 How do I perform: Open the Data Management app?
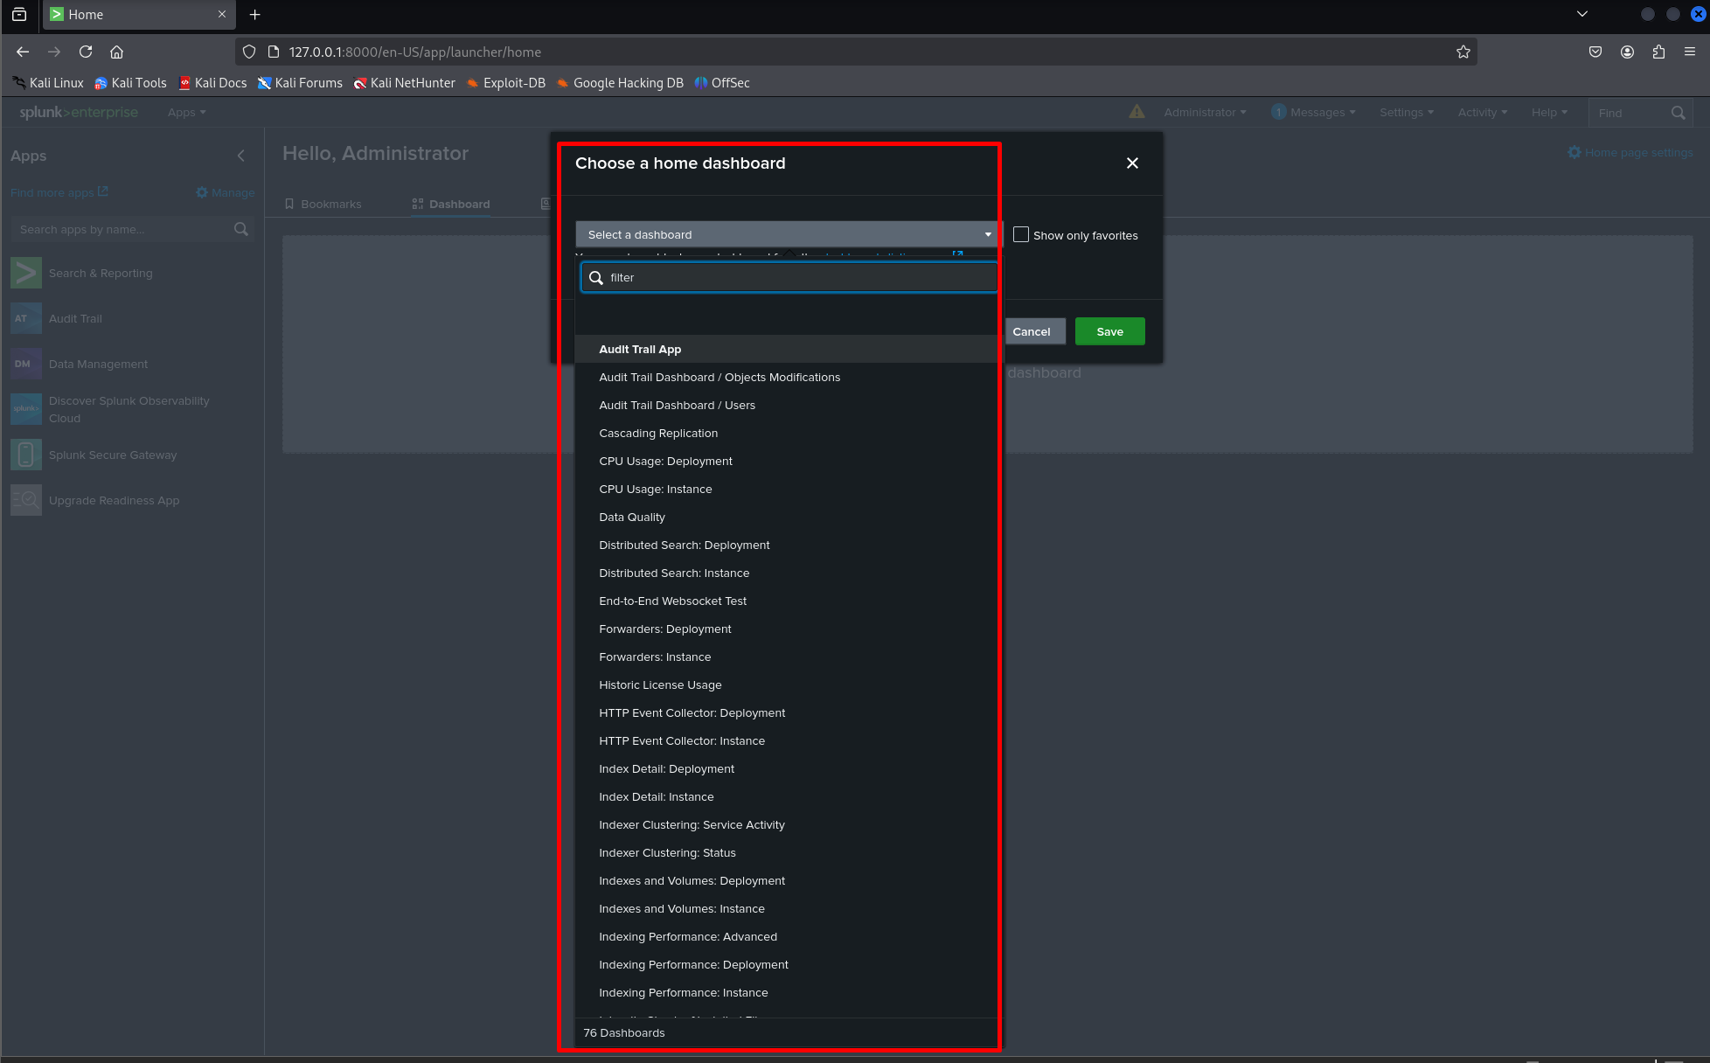pos(97,364)
